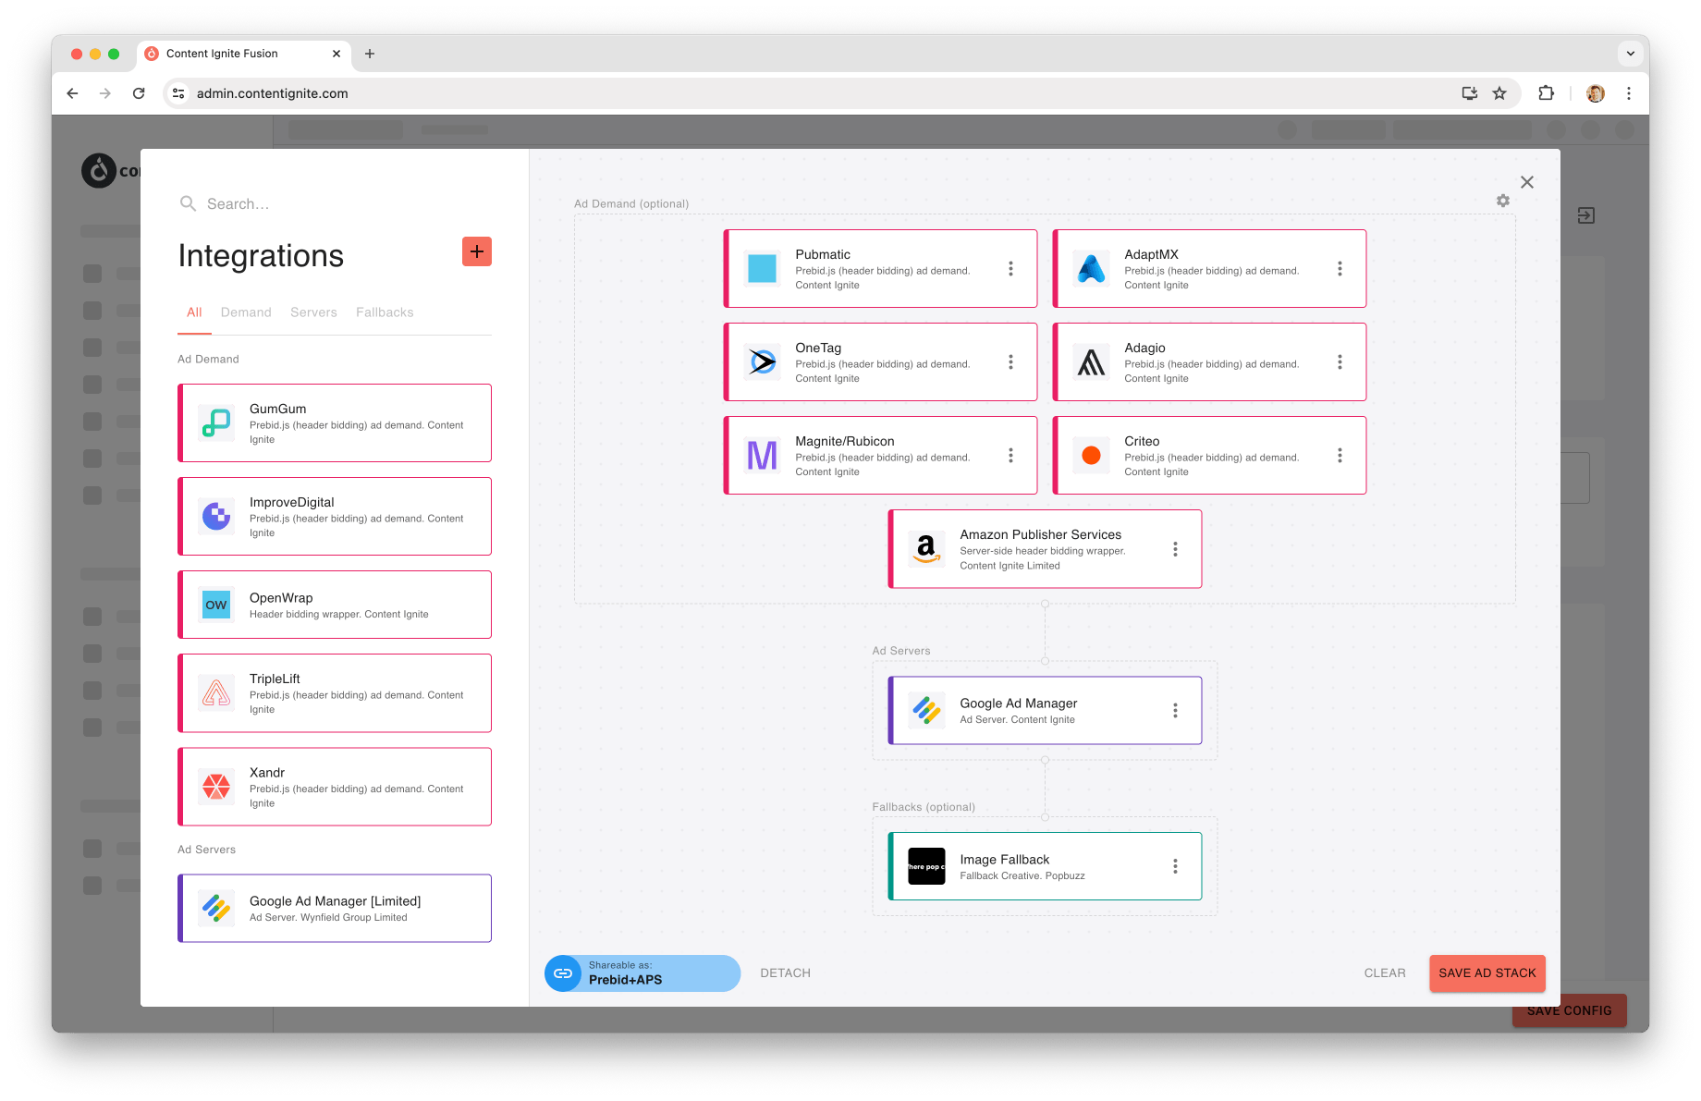Click the shareable link chain icon

tap(563, 973)
